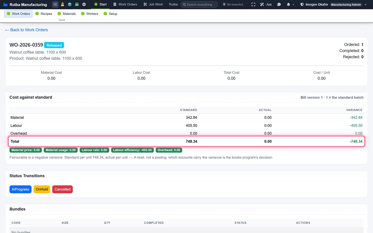Click the red Cancelled button

pyautogui.click(x=62, y=189)
